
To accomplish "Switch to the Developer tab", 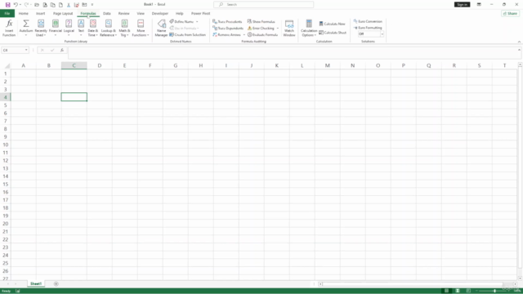I will click(x=160, y=13).
